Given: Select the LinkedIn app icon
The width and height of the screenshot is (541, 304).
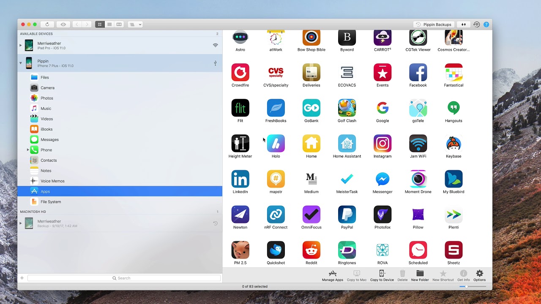Looking at the screenshot, I should [x=240, y=179].
